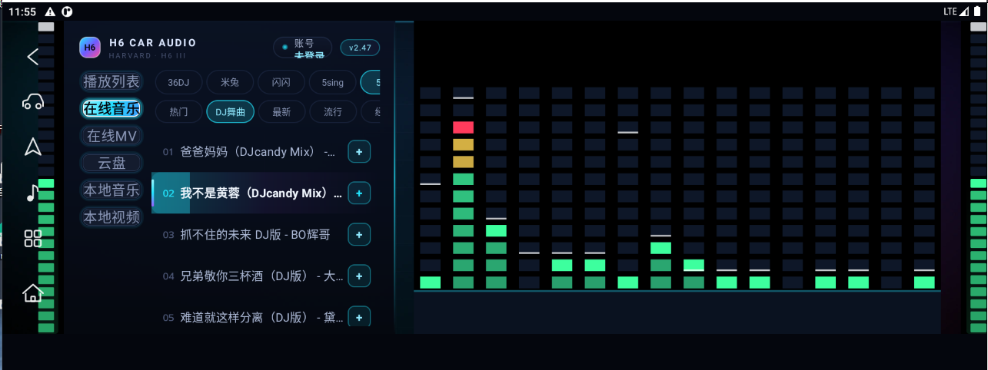This screenshot has height=370, width=988.
Task: Open the apps grid icon
Action: (x=32, y=238)
